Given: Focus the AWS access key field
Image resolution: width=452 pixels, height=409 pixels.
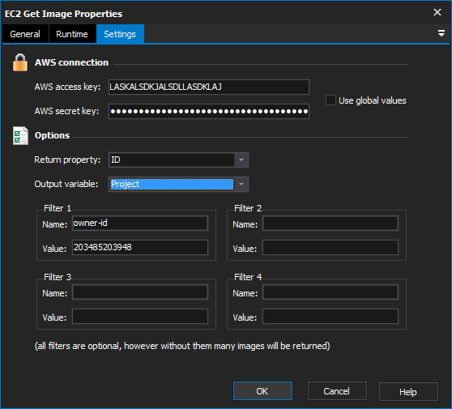Looking at the screenshot, I should (x=209, y=87).
